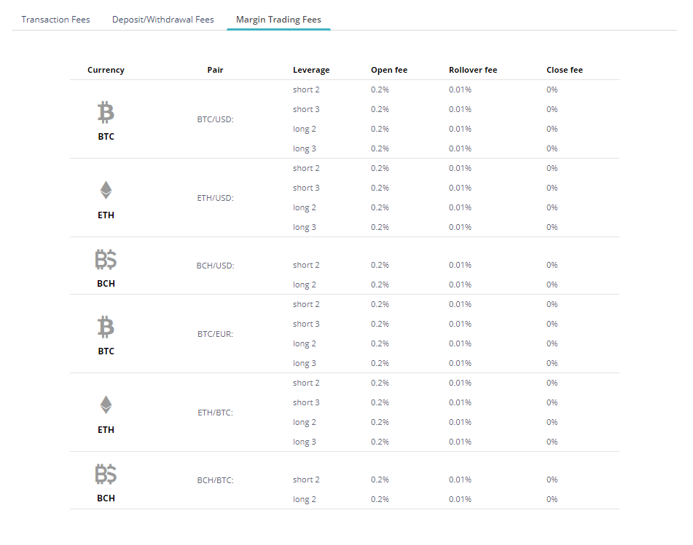This screenshot has height=545, width=693.
Task: Select the Margin Trading Fees tab
Action: [278, 20]
